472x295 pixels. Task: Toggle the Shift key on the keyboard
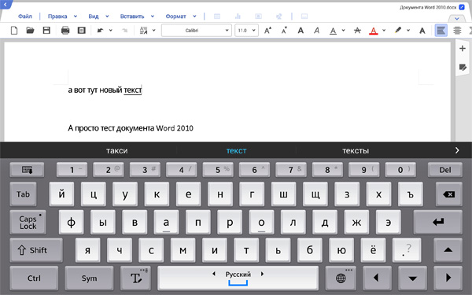(36, 250)
